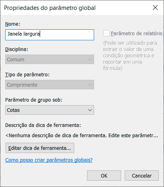
Task: Dismiss the dialog with Cancelar
Action: pyautogui.click(x=142, y=176)
